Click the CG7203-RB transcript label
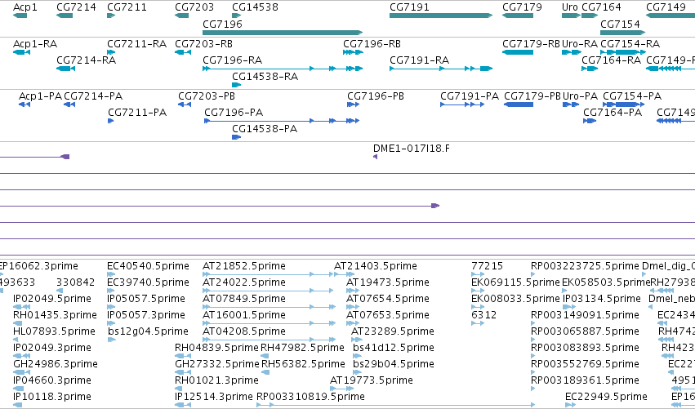 click(x=204, y=44)
